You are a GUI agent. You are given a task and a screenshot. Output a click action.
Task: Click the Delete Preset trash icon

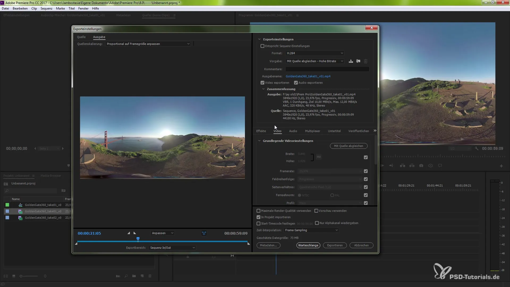pos(365,61)
